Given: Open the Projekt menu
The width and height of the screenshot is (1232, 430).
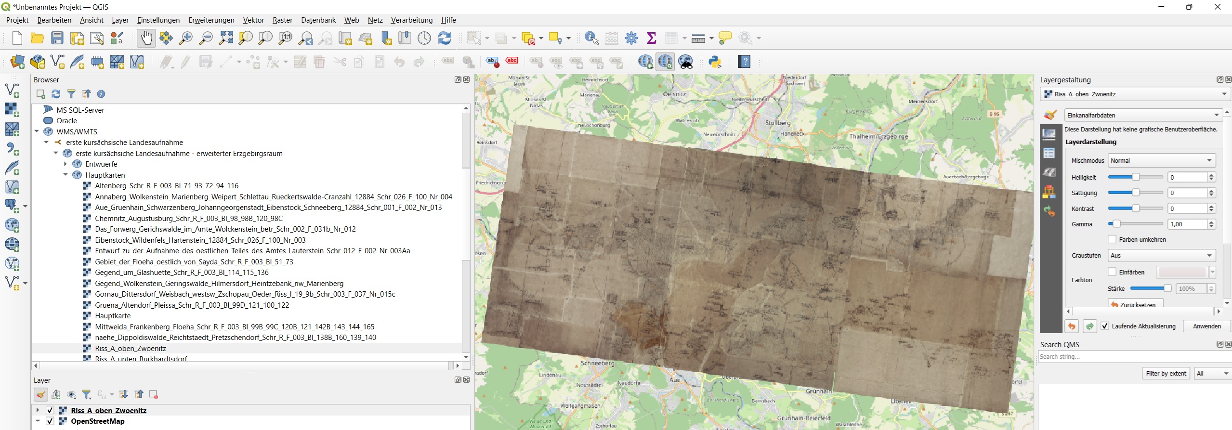Looking at the screenshot, I should tap(17, 20).
